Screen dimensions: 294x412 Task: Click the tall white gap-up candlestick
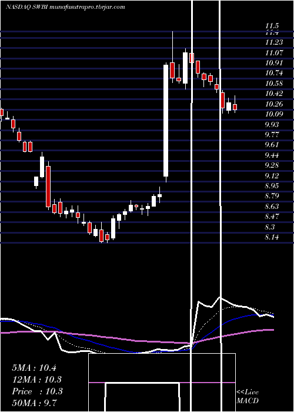pyautogui.click(x=166, y=121)
